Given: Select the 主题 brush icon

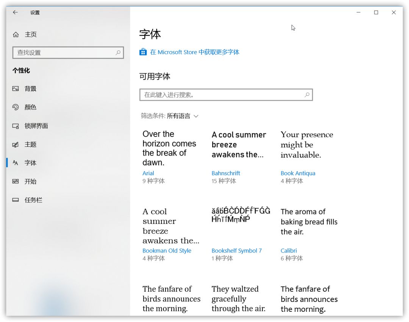Looking at the screenshot, I should click(16, 145).
